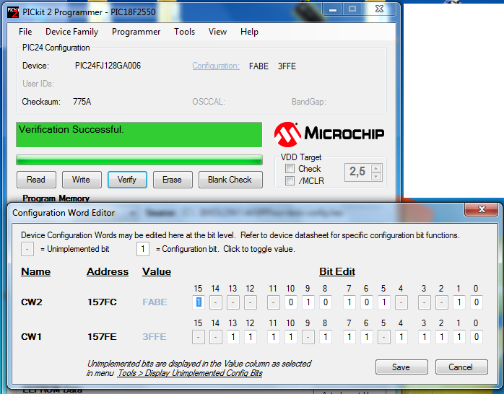Click the Erase button

pyautogui.click(x=173, y=180)
